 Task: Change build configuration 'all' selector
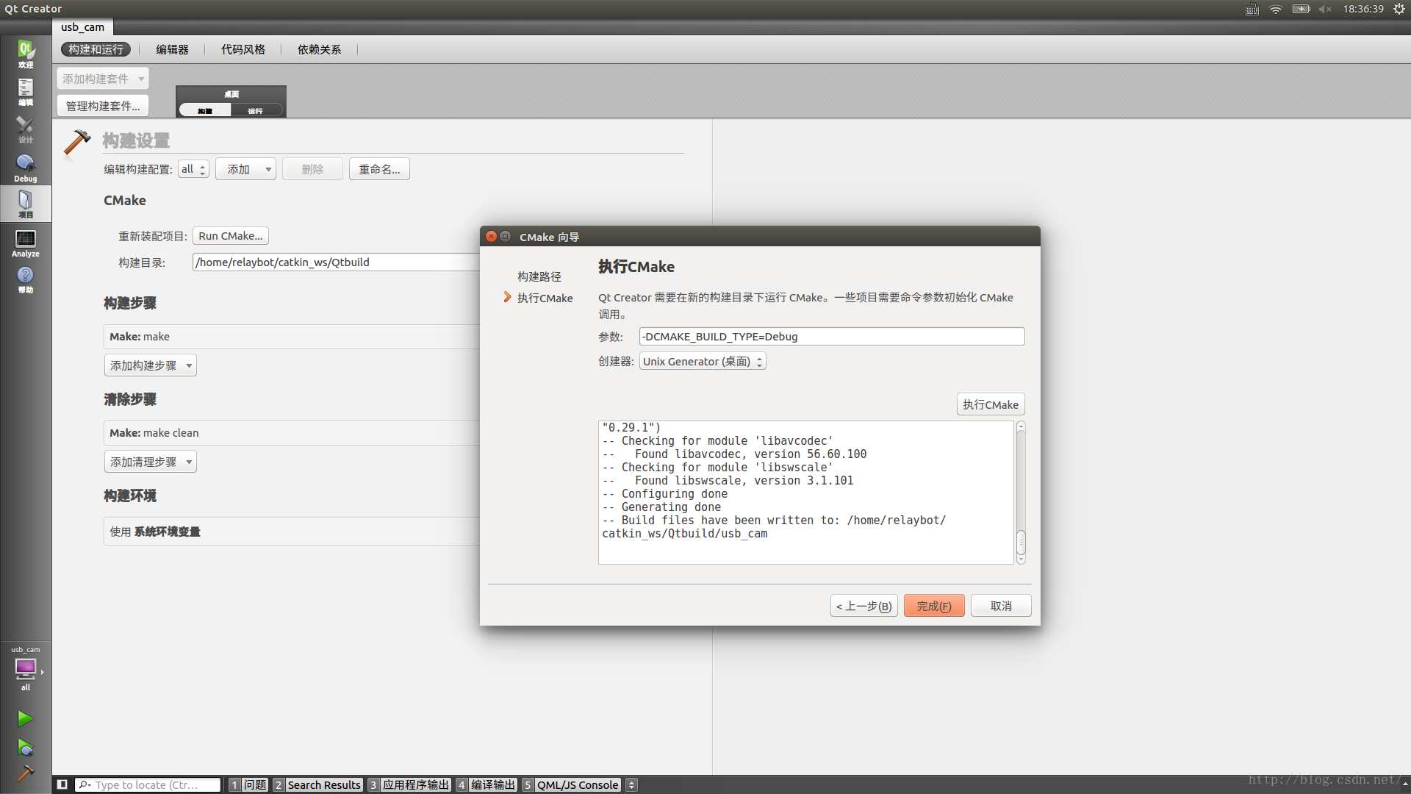(x=193, y=169)
